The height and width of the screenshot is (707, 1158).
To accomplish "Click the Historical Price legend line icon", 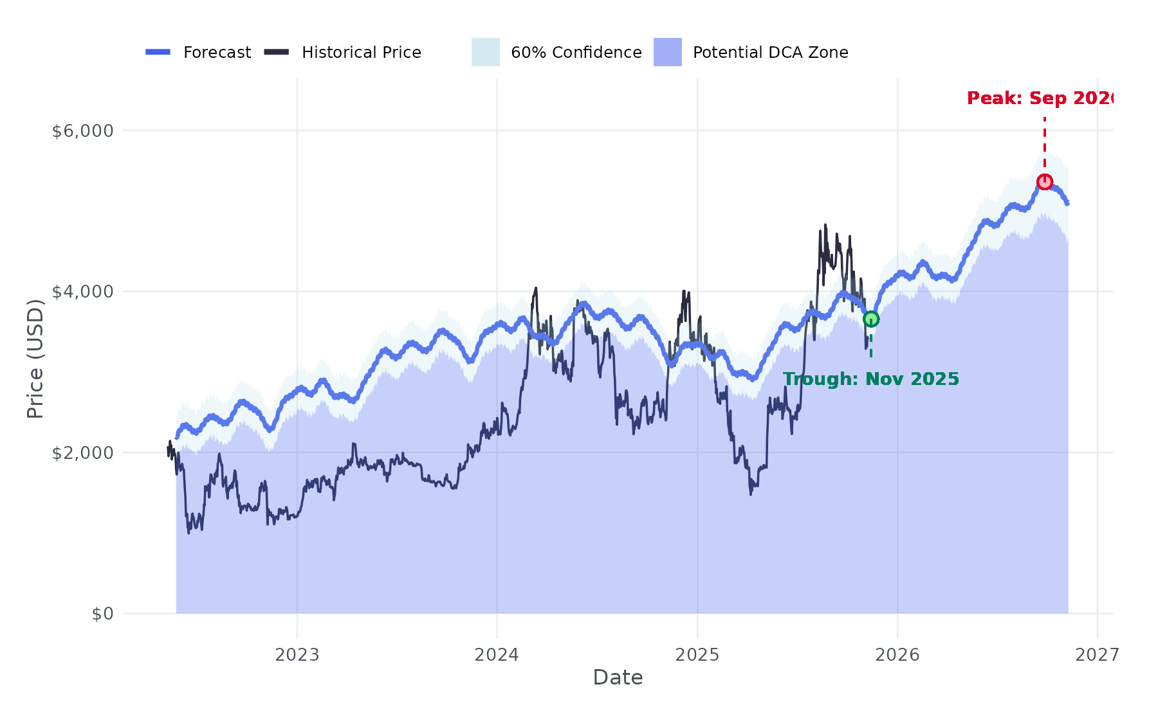I will 276,52.
